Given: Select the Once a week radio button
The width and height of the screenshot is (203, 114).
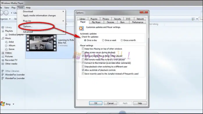Looking at the screenshot, I should pyautogui.click(x=103, y=40).
